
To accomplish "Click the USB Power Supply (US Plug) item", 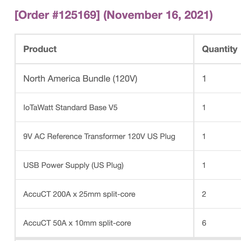I will tap(73, 165).
